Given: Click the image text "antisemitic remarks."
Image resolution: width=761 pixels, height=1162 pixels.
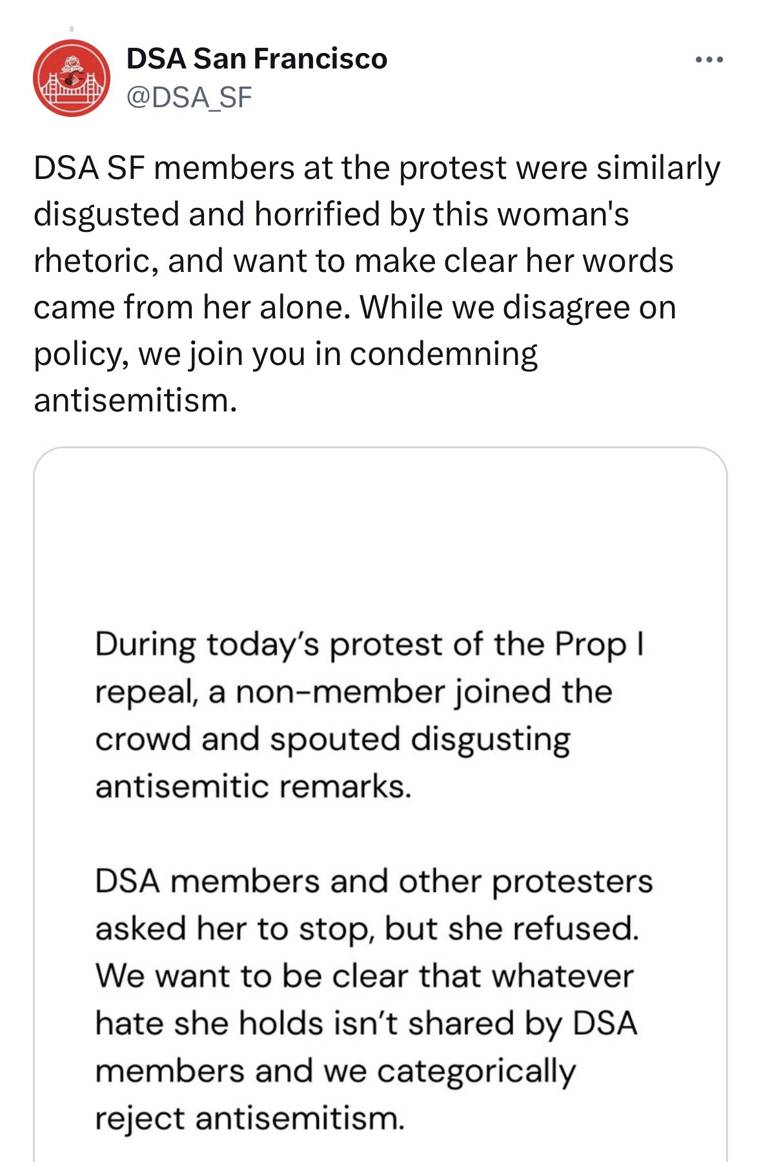Looking at the screenshot, I should (253, 786).
